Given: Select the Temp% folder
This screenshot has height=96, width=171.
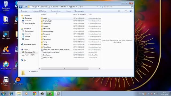Looking at the screenshot, I should tap(46, 45).
